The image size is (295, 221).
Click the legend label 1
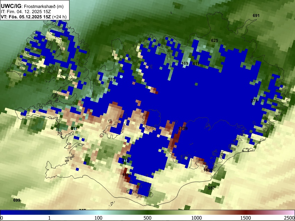(x=49, y=218)
